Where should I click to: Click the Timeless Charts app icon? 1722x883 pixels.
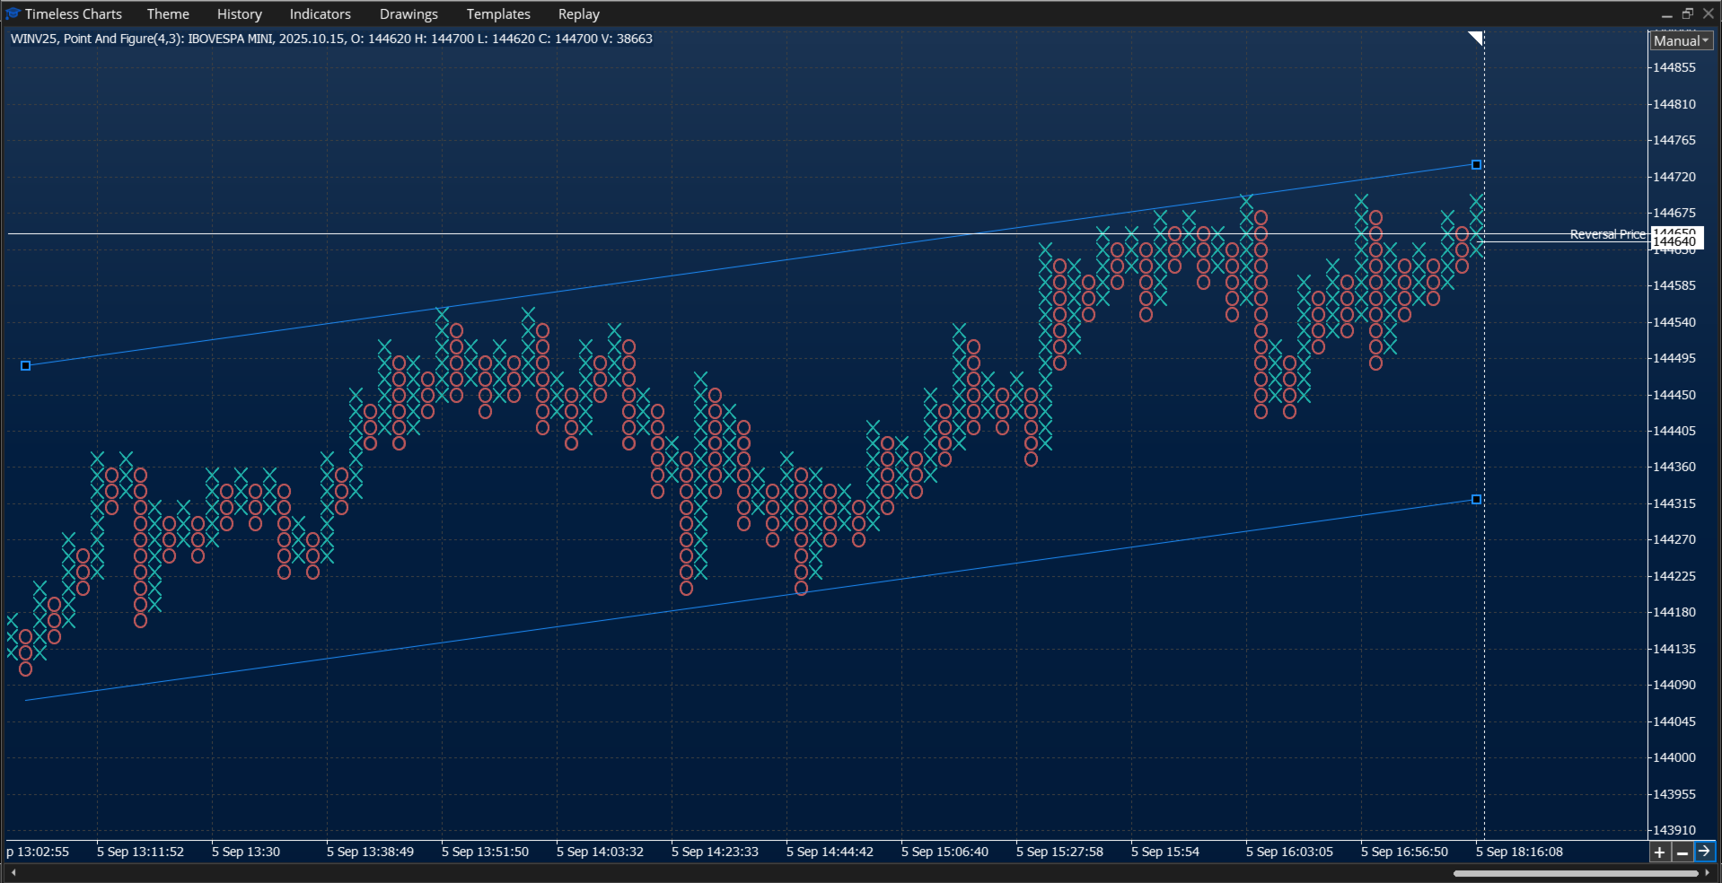coord(13,13)
